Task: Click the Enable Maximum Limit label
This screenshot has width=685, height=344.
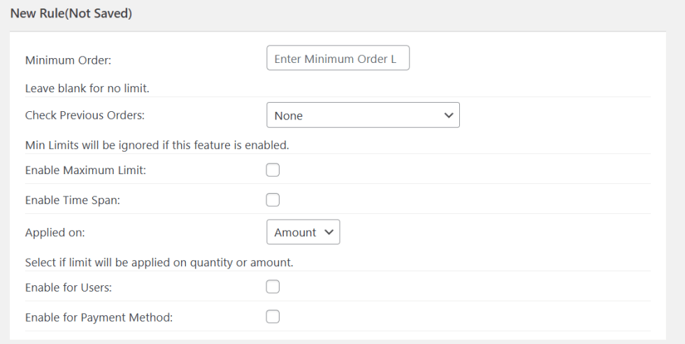Action: click(x=85, y=171)
